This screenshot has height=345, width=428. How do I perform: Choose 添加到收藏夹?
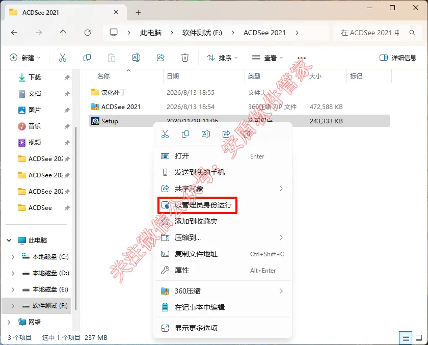(223, 221)
